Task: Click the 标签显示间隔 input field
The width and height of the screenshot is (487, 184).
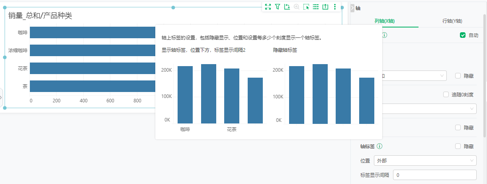Action: [434, 175]
